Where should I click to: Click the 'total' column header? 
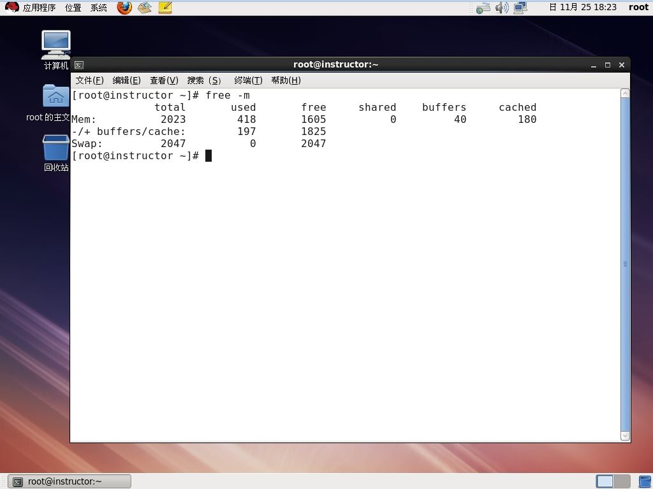pyautogui.click(x=170, y=107)
